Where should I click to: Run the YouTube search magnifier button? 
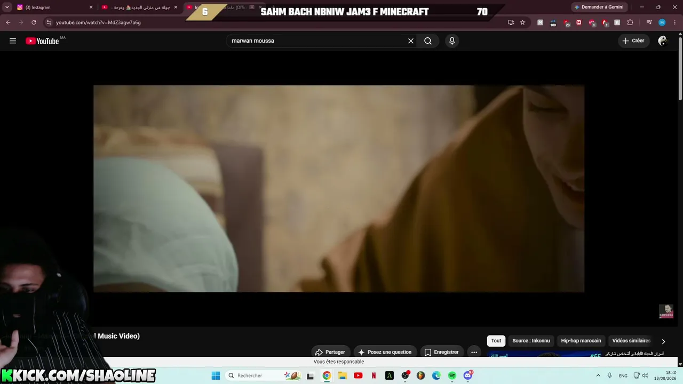[x=428, y=41]
